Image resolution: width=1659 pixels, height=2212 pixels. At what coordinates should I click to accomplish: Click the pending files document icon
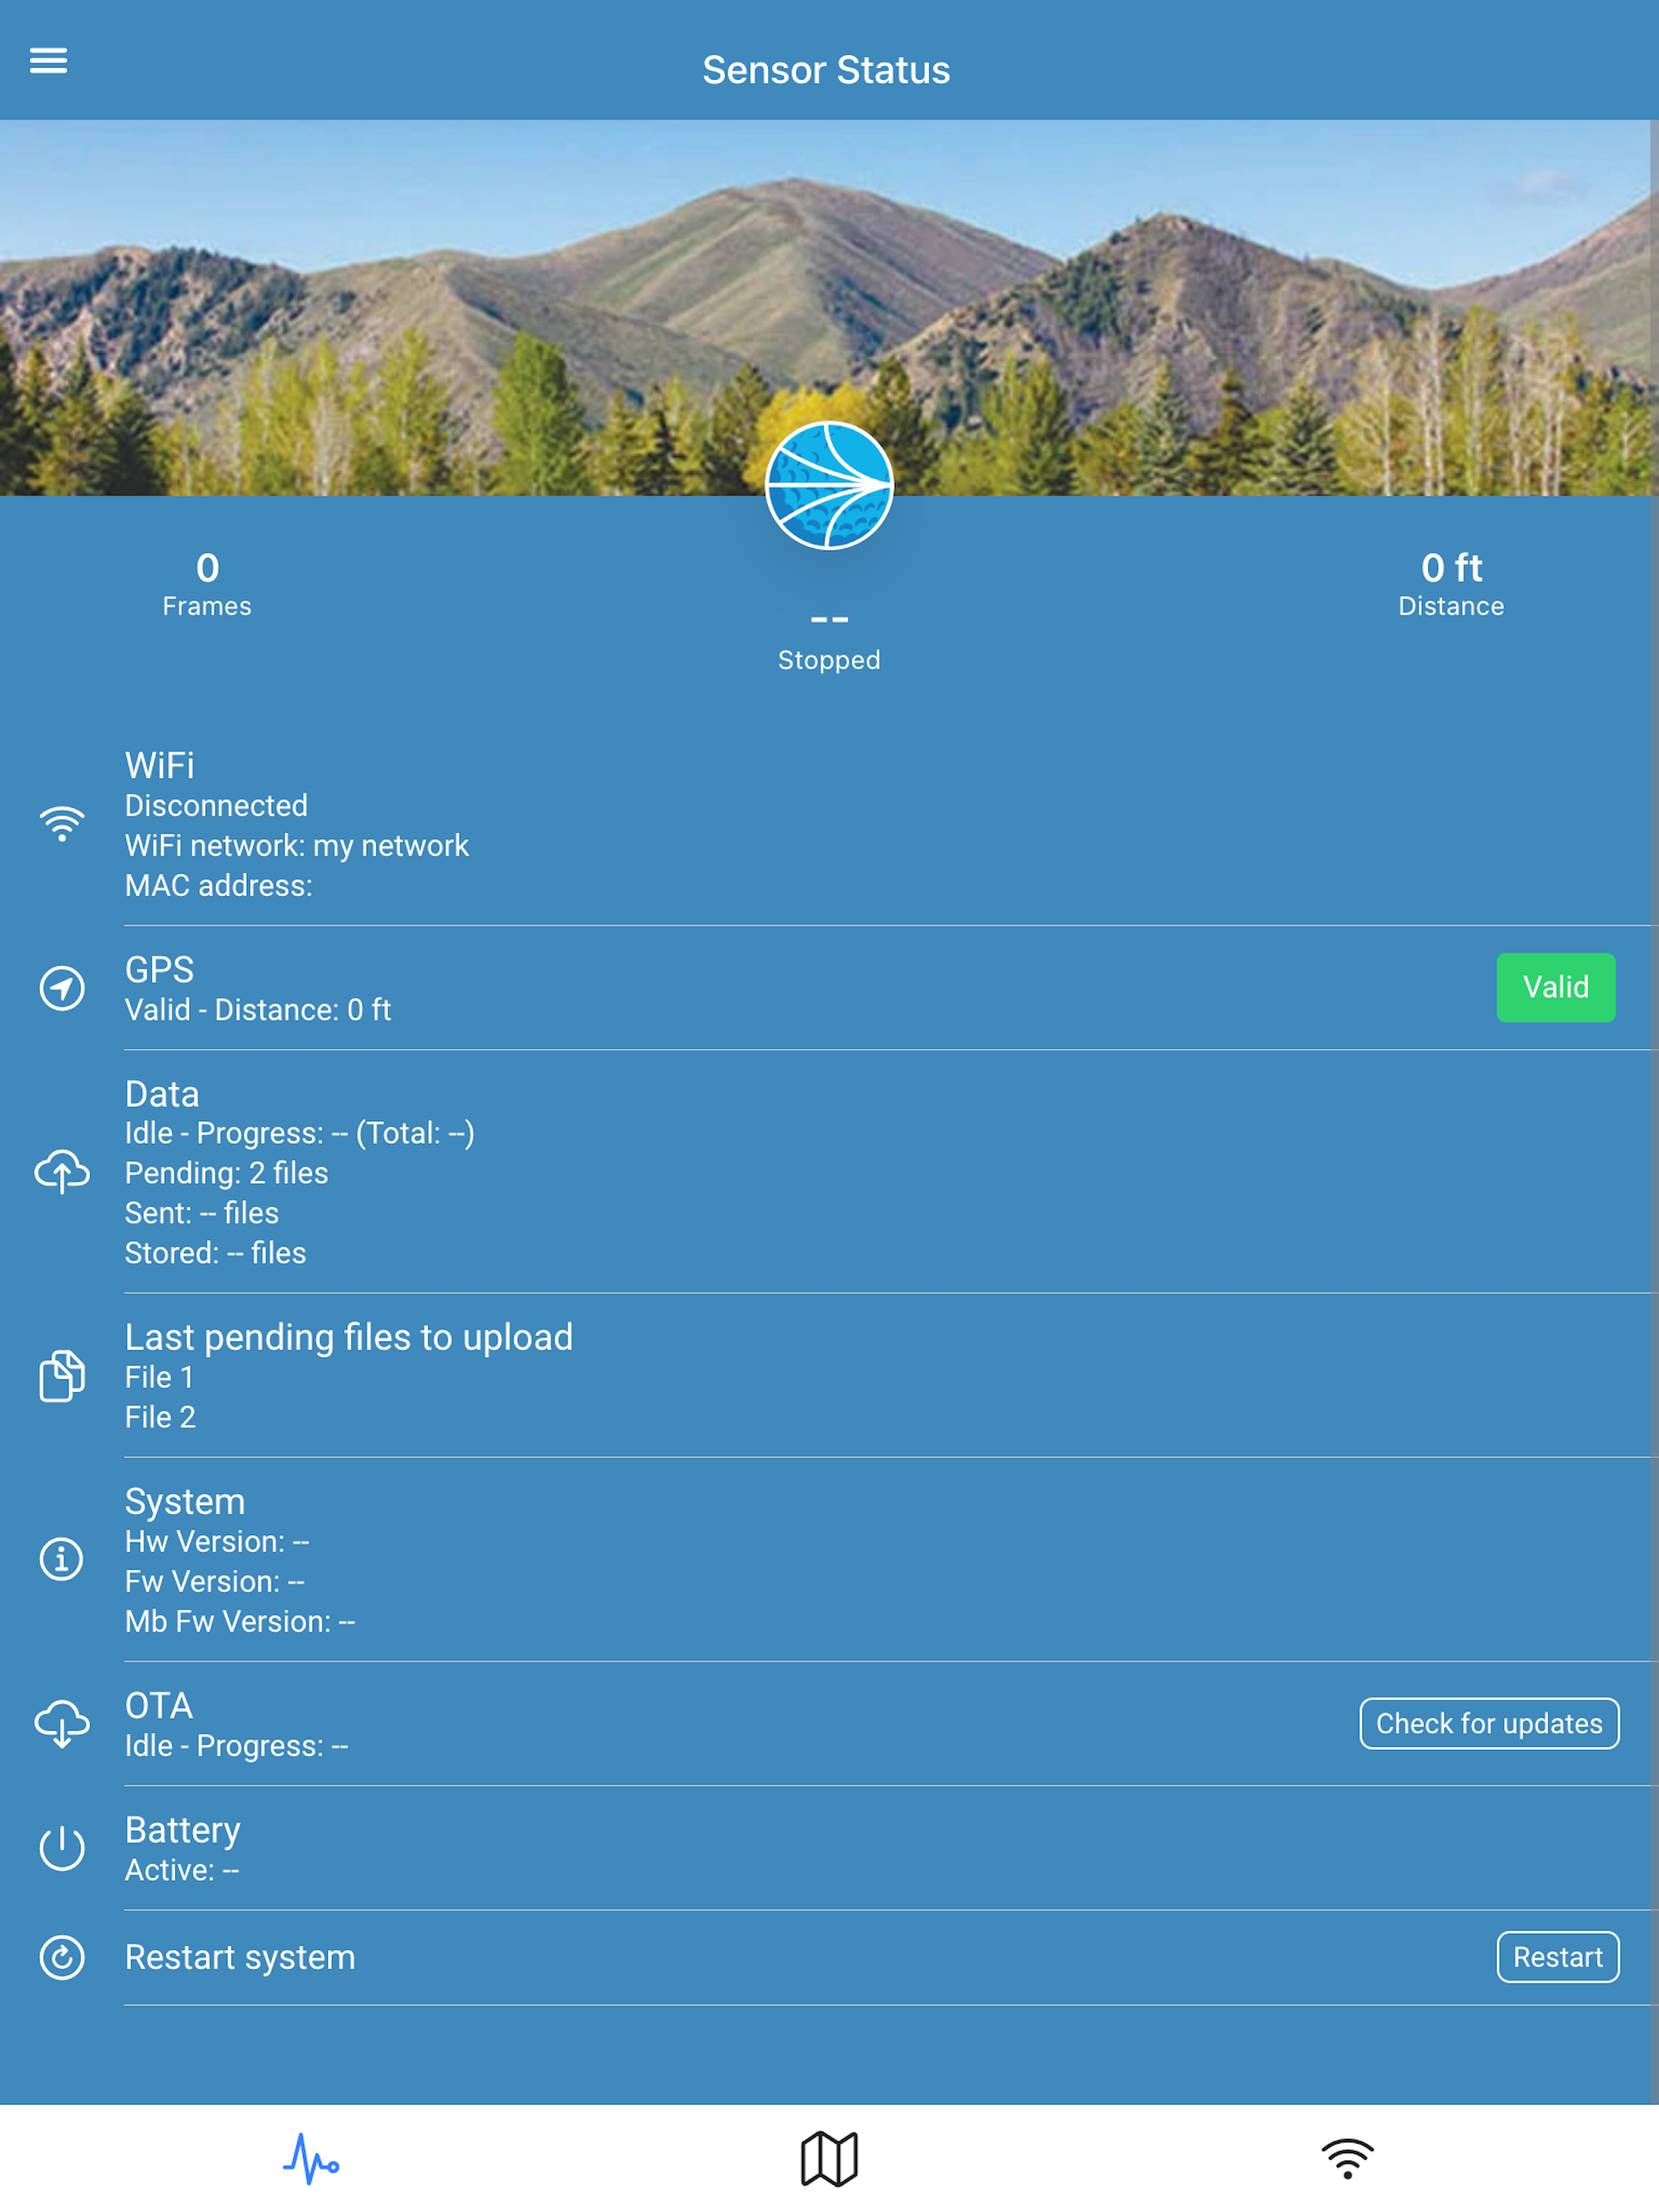coord(62,1376)
